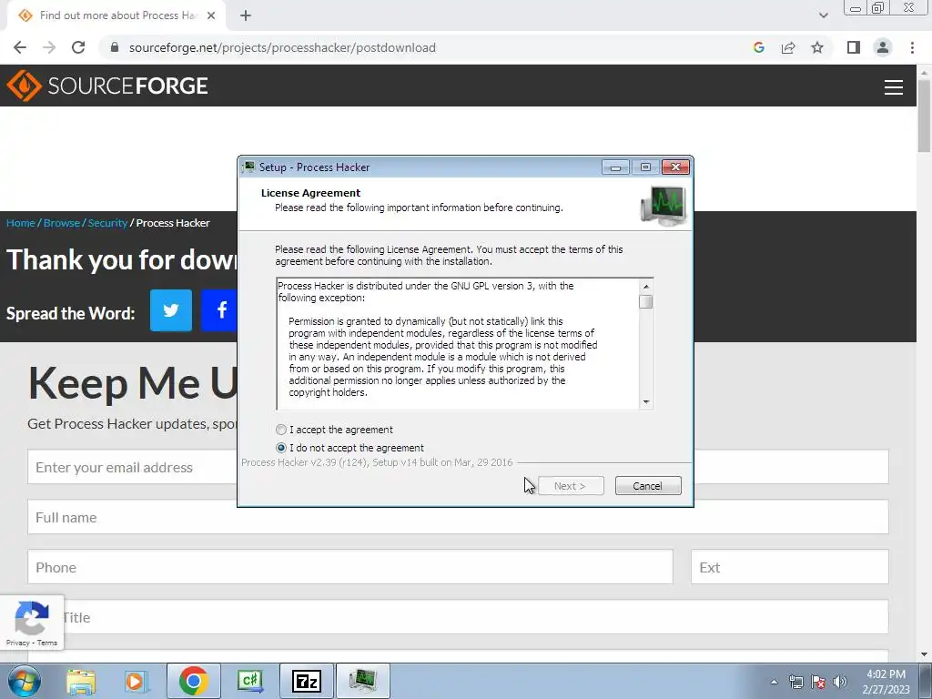The image size is (932, 699).
Task: Grab the web page scrollbar thumb
Action: tap(925, 116)
